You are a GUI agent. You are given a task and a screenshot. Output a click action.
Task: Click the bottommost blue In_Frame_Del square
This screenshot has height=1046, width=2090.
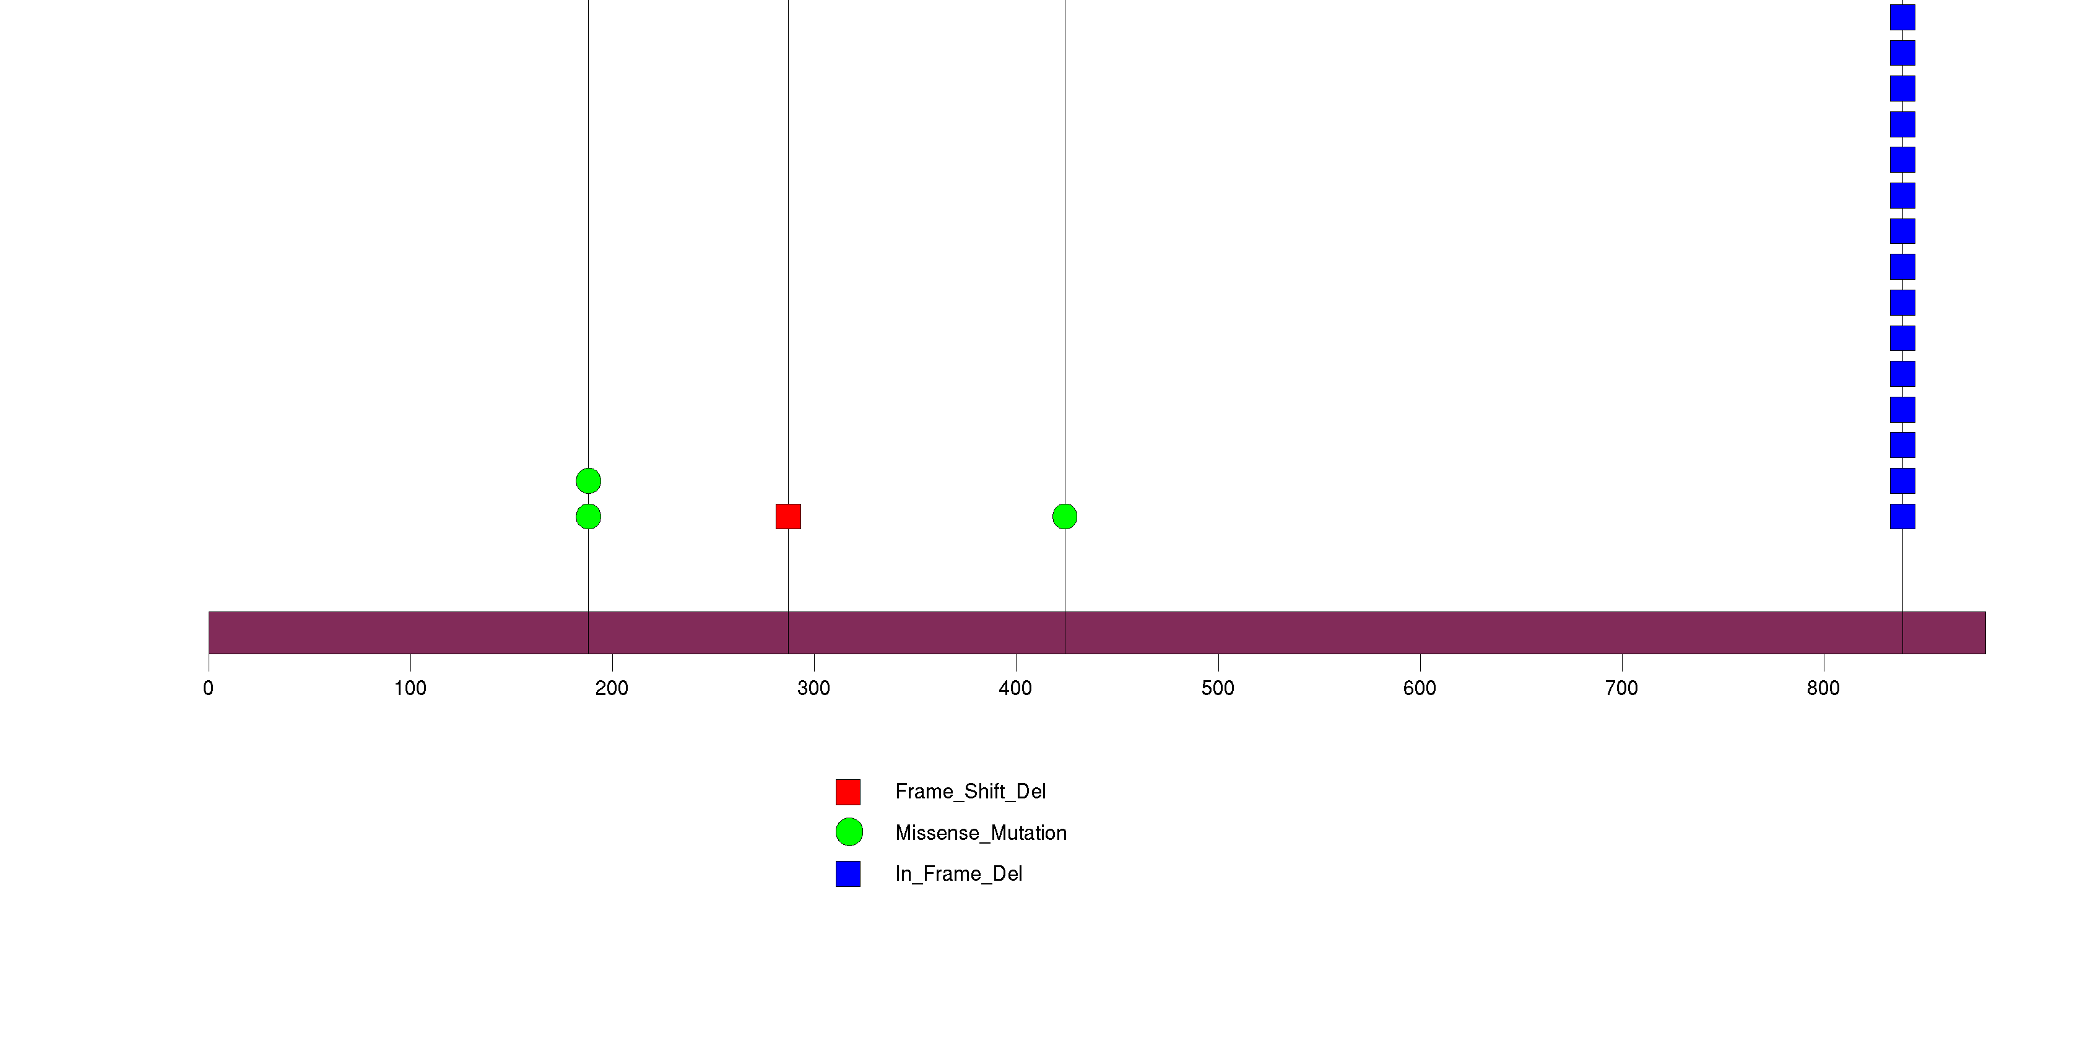click(x=1902, y=517)
